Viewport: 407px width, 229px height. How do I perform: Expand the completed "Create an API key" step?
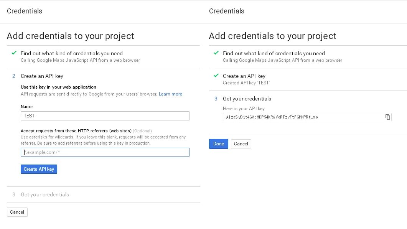[x=244, y=76]
